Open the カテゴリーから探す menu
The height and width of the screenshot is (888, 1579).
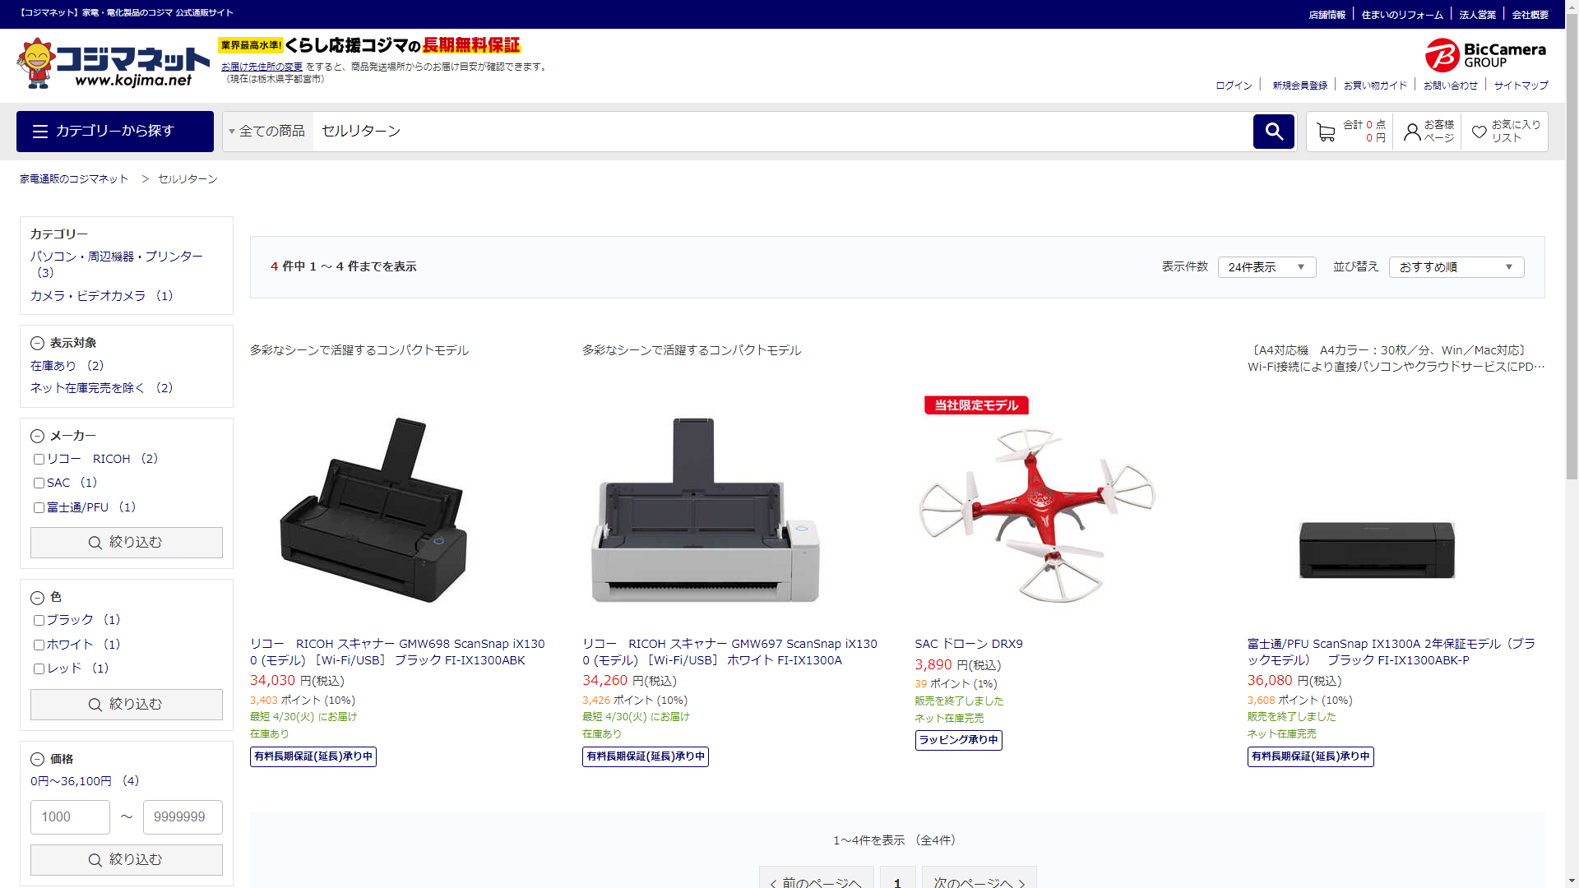click(115, 132)
